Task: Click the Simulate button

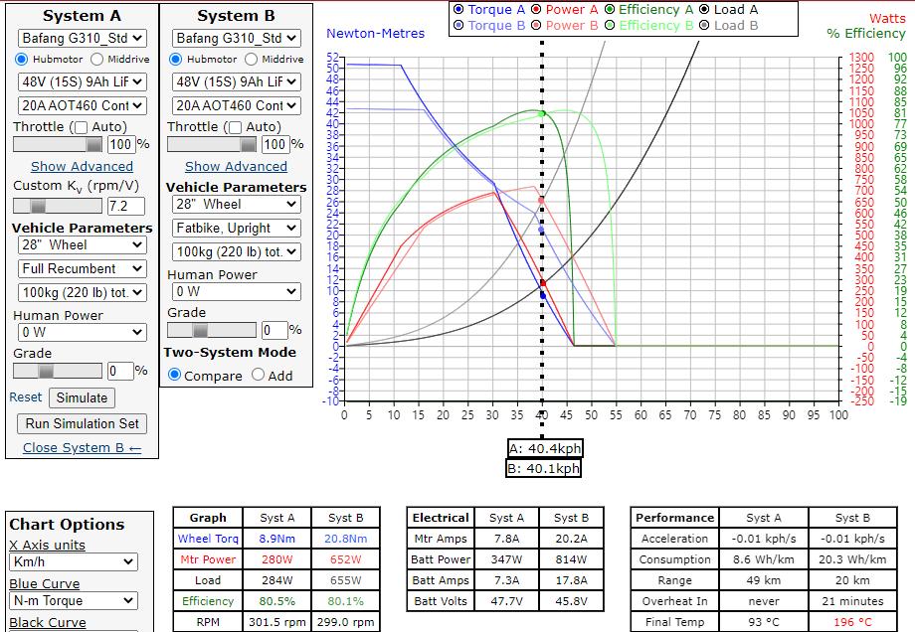Action: (82, 397)
